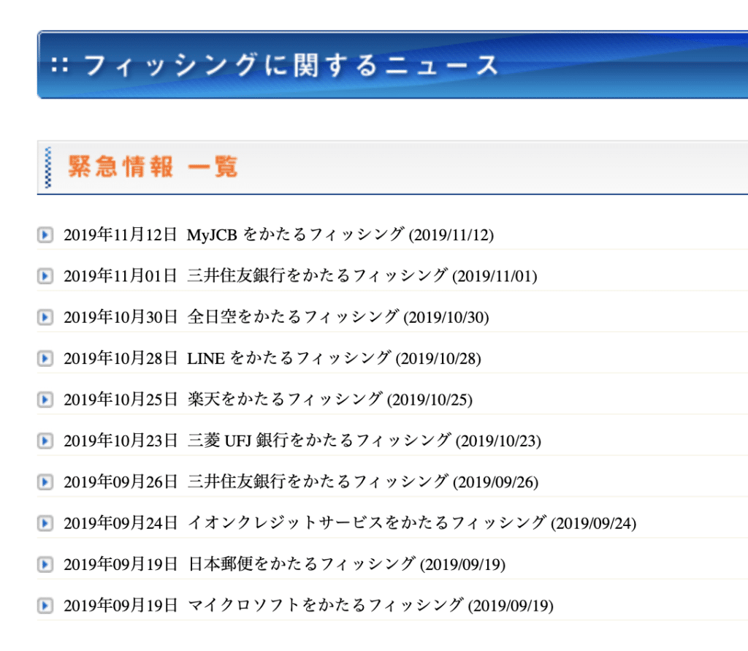The width and height of the screenshot is (748, 651).
Task: Click the 緊急情報 一覧 section heading
Action: point(153,167)
